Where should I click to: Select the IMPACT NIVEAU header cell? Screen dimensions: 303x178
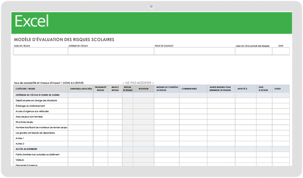pos(115,89)
